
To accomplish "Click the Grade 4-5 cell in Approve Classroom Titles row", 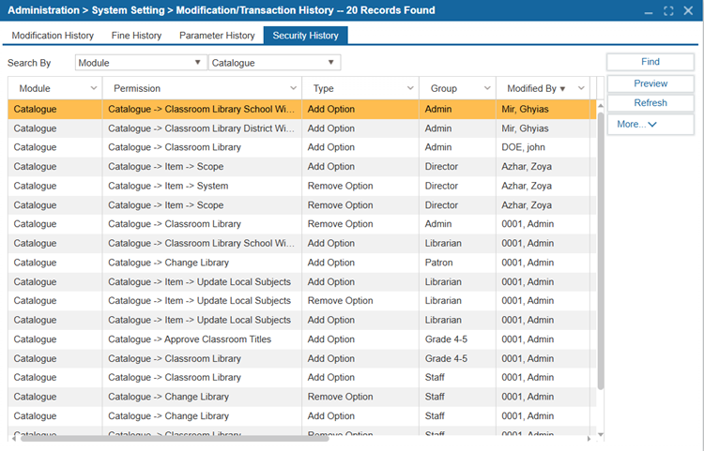I will 457,339.
